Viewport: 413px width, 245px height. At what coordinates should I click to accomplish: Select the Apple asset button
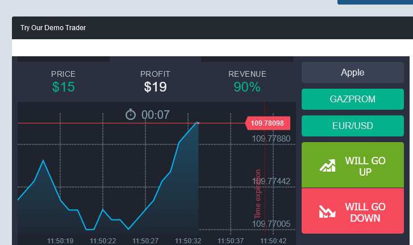tap(352, 72)
